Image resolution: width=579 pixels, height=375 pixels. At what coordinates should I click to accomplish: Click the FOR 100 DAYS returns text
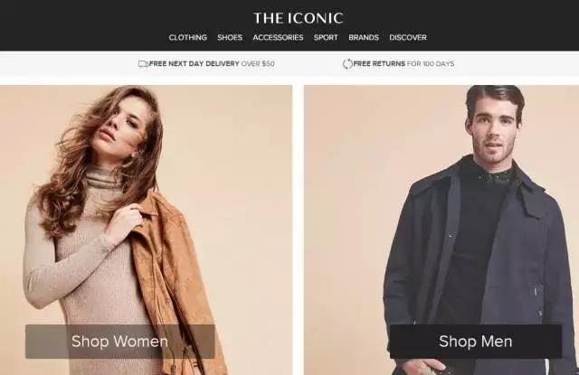point(431,64)
